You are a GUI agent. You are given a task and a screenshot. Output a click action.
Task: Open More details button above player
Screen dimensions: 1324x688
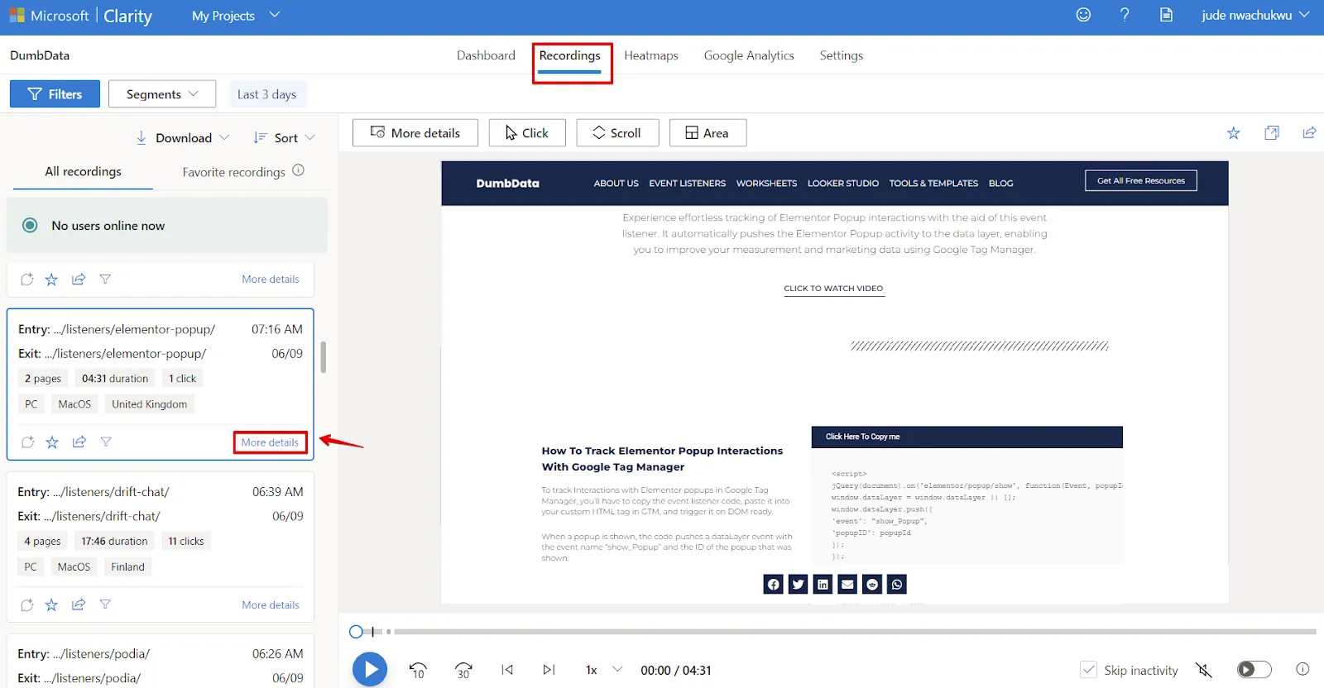tap(415, 133)
